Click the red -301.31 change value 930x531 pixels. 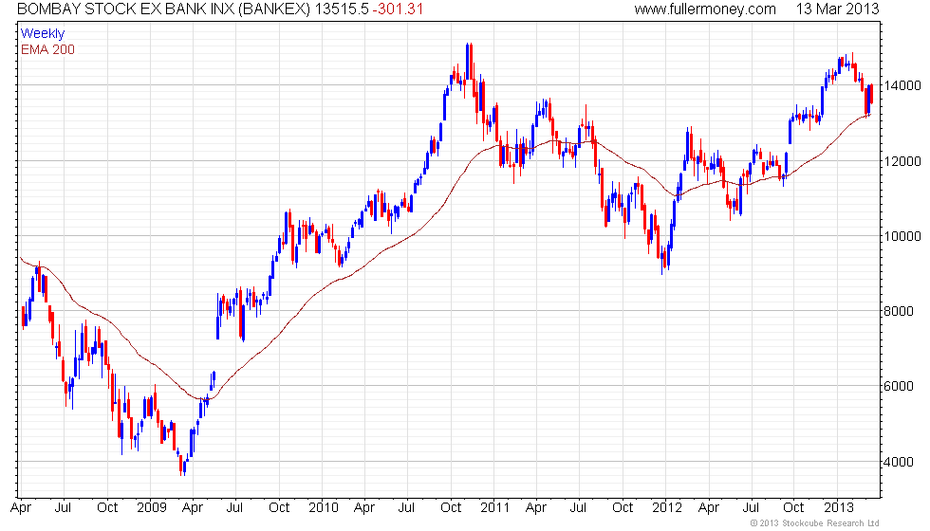click(398, 9)
